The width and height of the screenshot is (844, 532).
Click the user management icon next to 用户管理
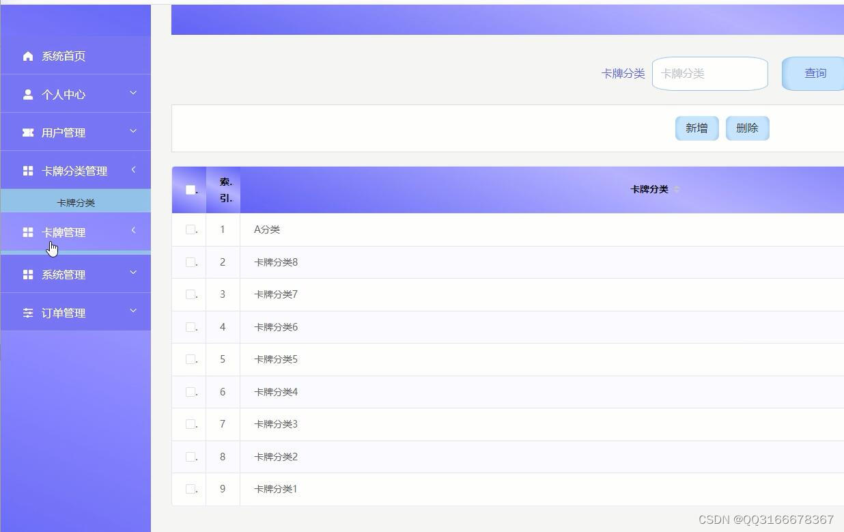point(27,132)
